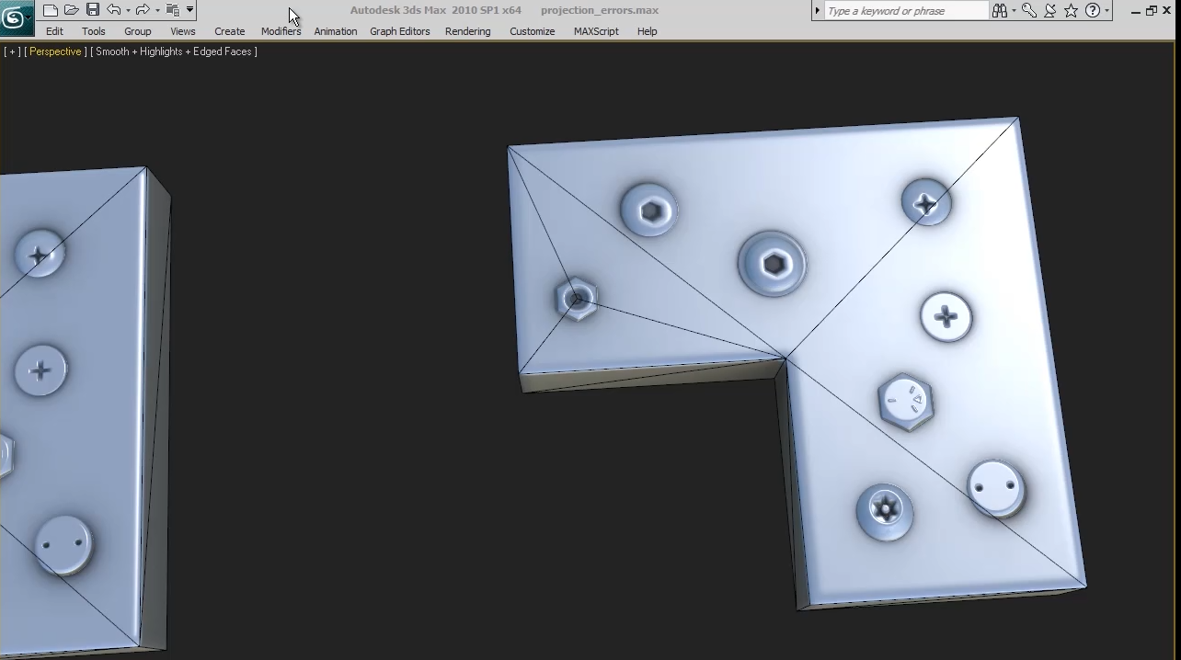The width and height of the screenshot is (1181, 660).
Task: Expand the InfoCenter search box arrow
Action: pyautogui.click(x=817, y=11)
